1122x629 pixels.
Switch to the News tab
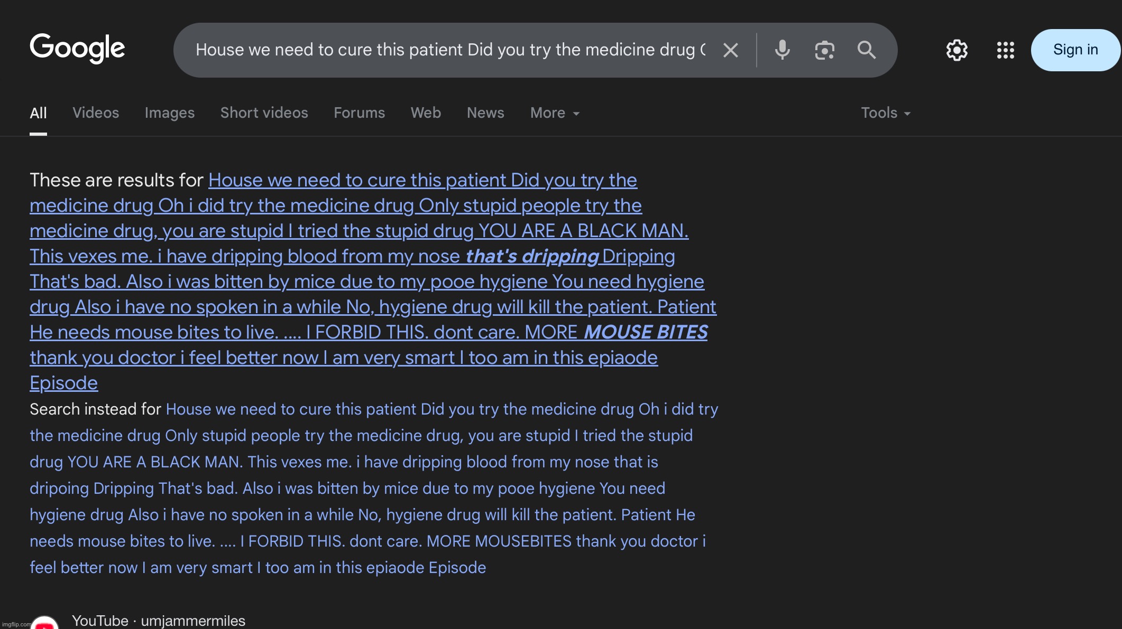click(x=485, y=113)
